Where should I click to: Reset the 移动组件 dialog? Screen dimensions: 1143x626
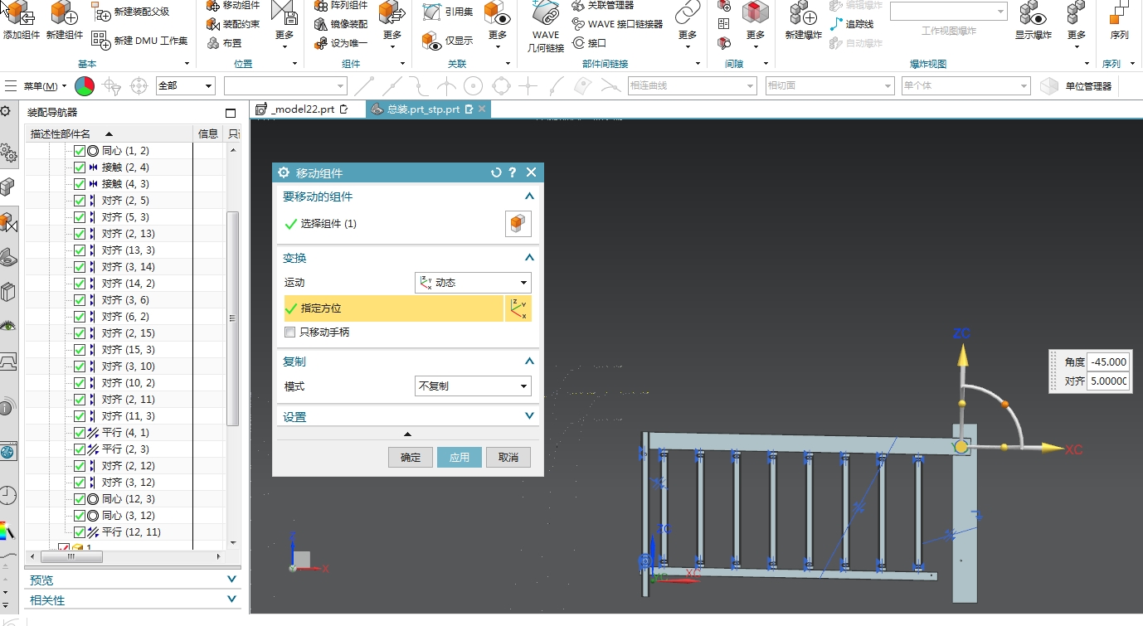pos(496,172)
